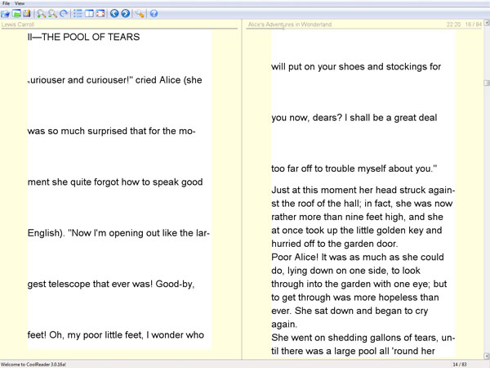Click the line 'She went on shedding gallons'
The width and height of the screenshot is (490, 368).
click(x=363, y=338)
